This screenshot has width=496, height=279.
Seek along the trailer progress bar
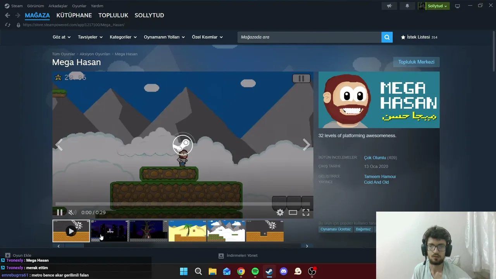[183, 204]
